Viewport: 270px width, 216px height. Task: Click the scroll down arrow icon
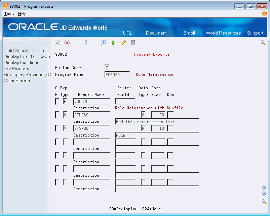(x=264, y=194)
